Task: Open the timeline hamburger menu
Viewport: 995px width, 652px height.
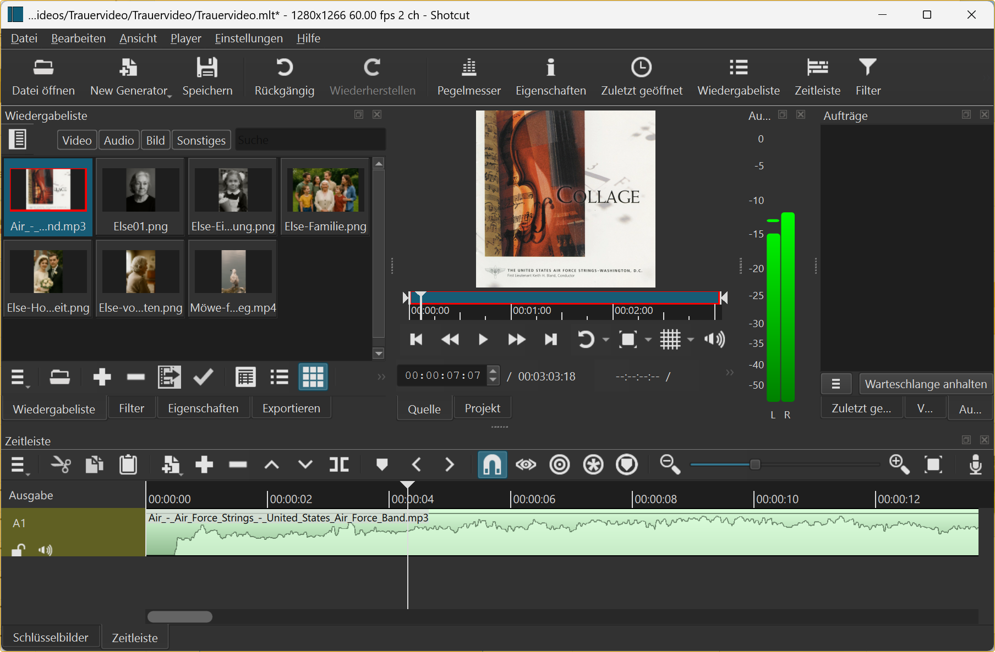Action: tap(19, 465)
